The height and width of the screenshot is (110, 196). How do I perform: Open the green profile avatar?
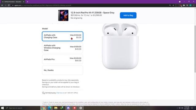[190, 5]
